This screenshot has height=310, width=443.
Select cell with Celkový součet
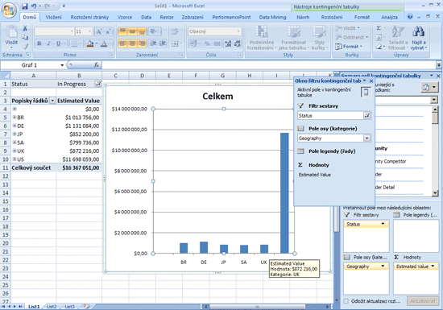coord(34,167)
